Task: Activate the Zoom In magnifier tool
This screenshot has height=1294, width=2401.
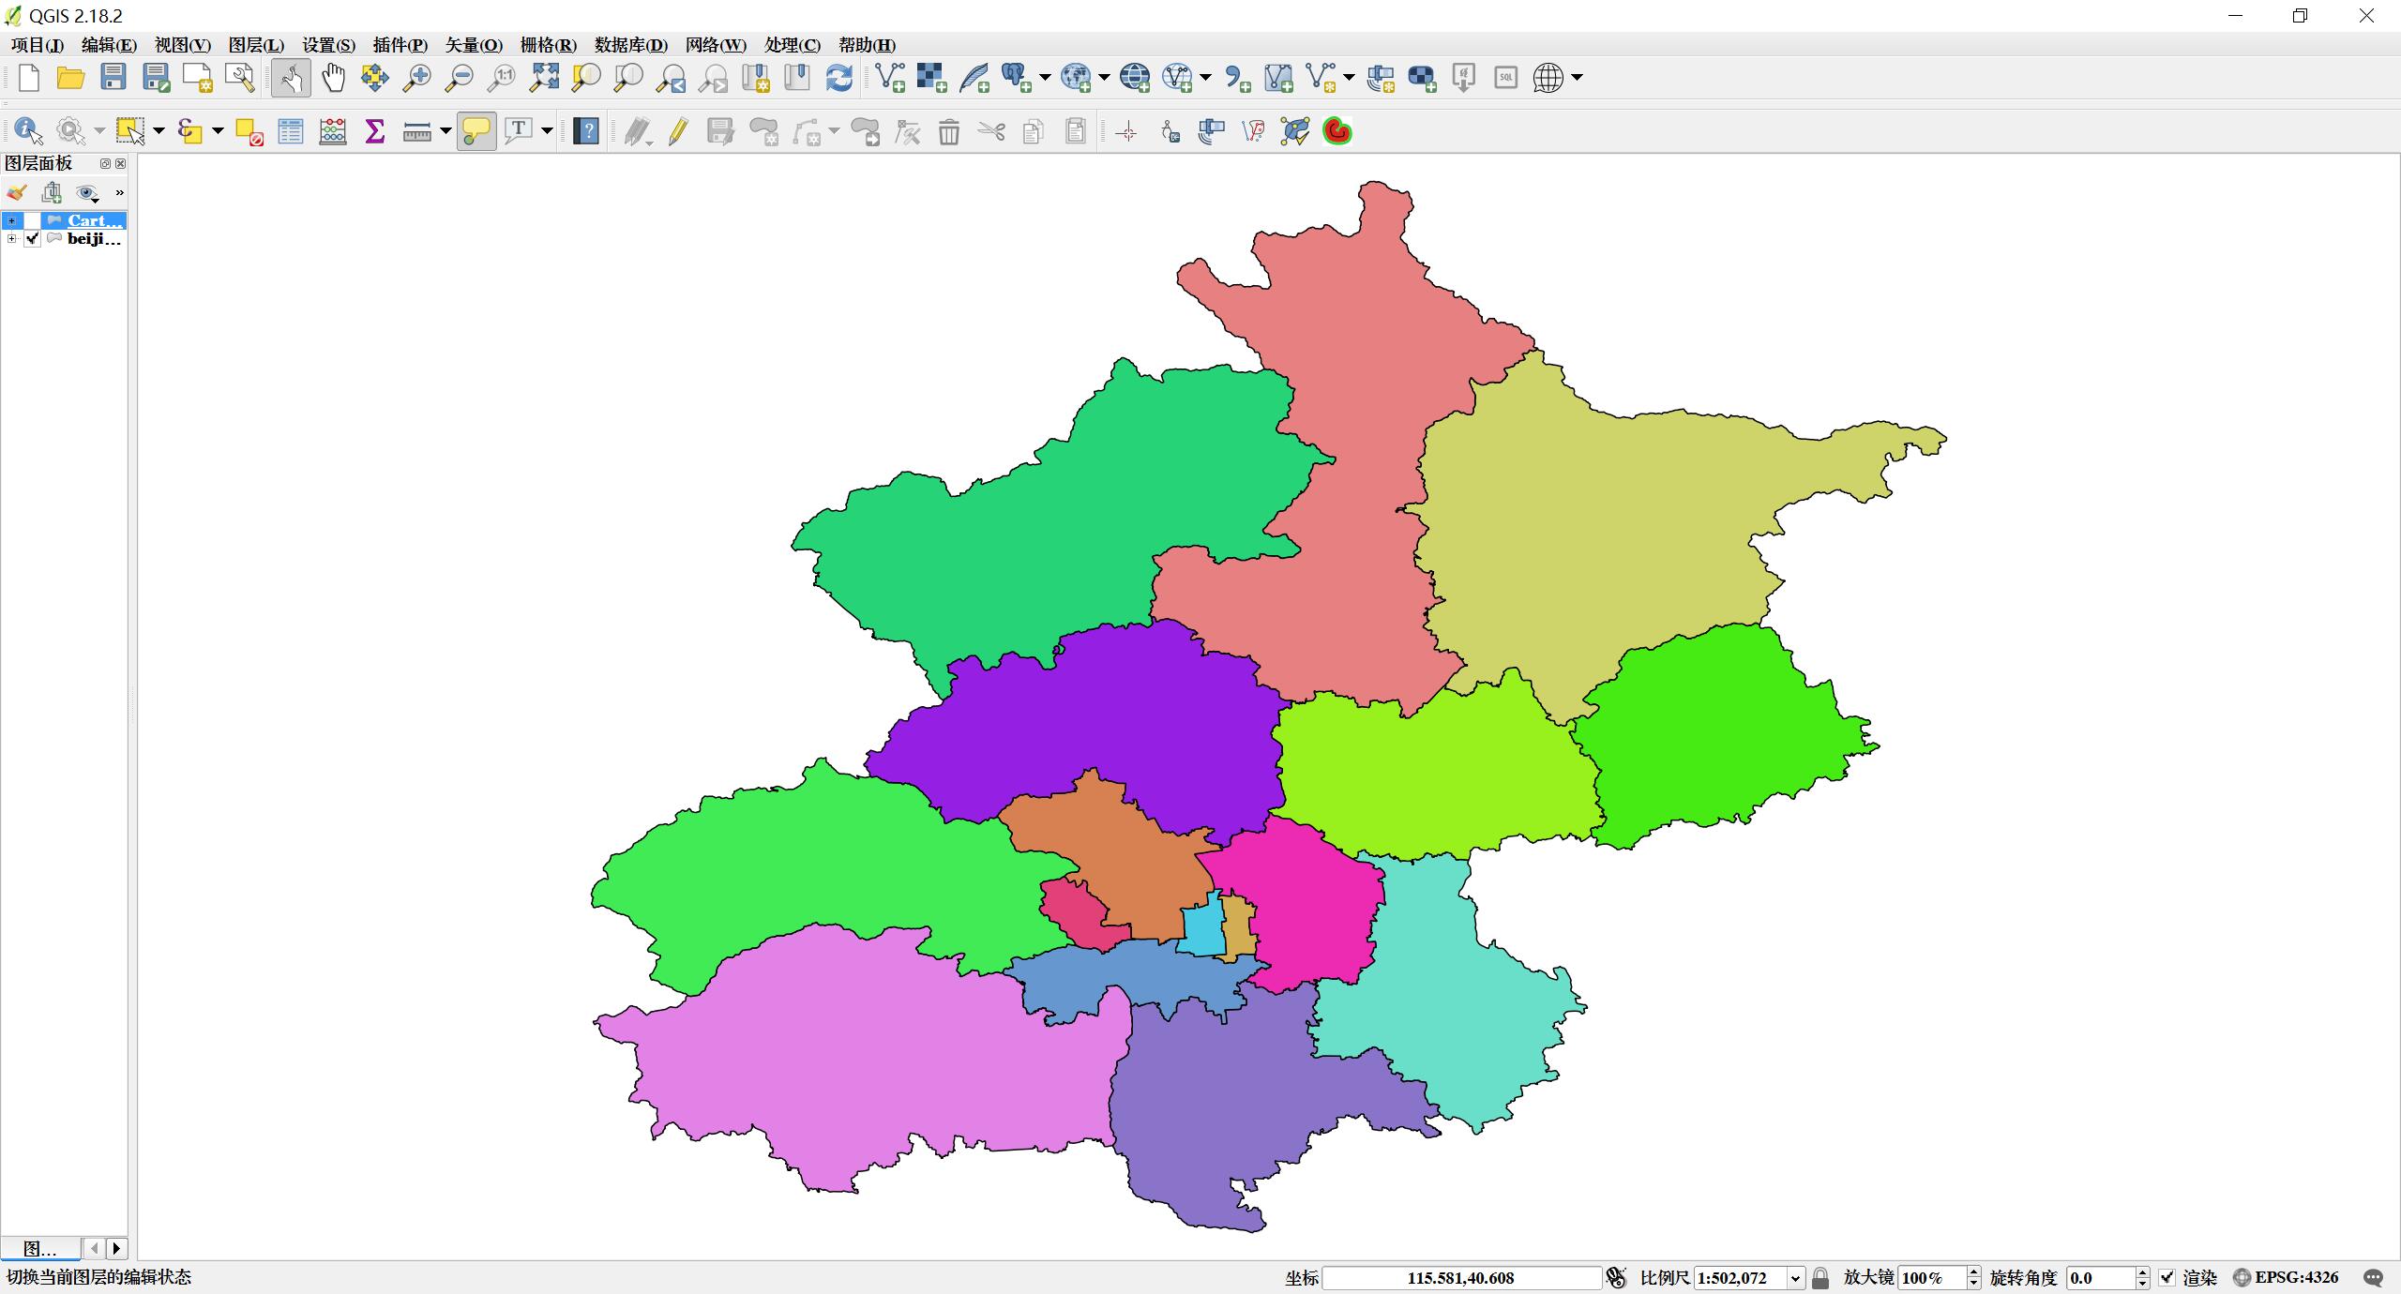Action: 416,78
